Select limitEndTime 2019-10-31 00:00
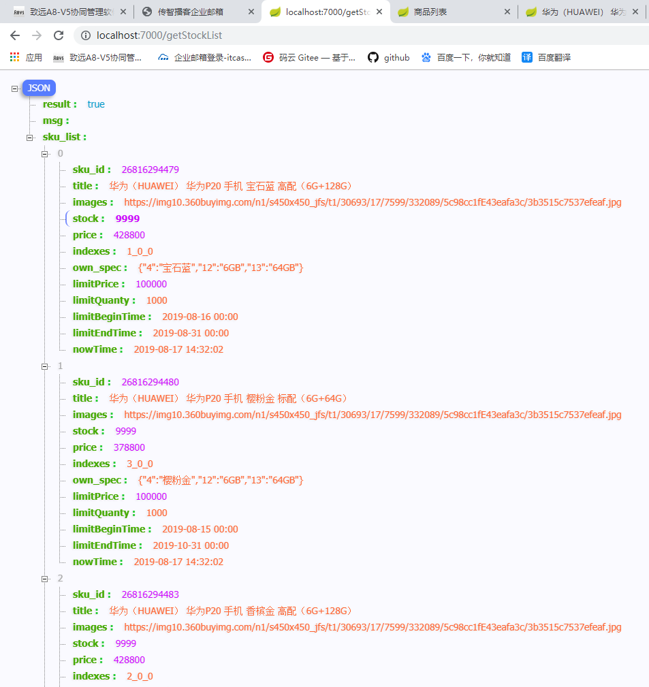Viewport: 649px width, 687px height. pyautogui.click(x=191, y=545)
